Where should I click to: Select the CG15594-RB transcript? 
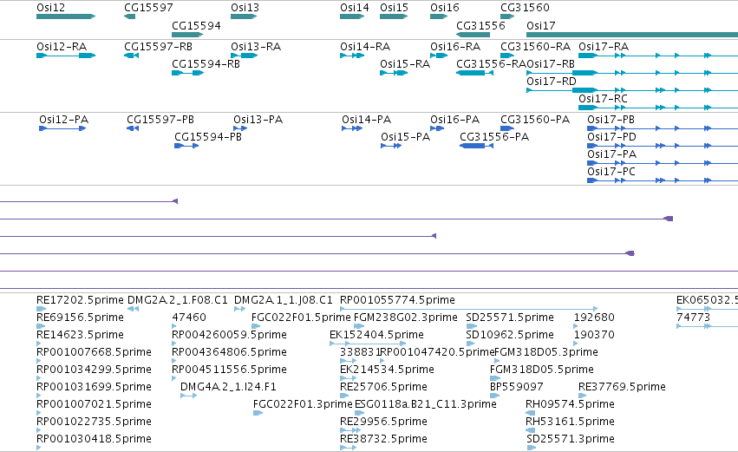point(188,73)
